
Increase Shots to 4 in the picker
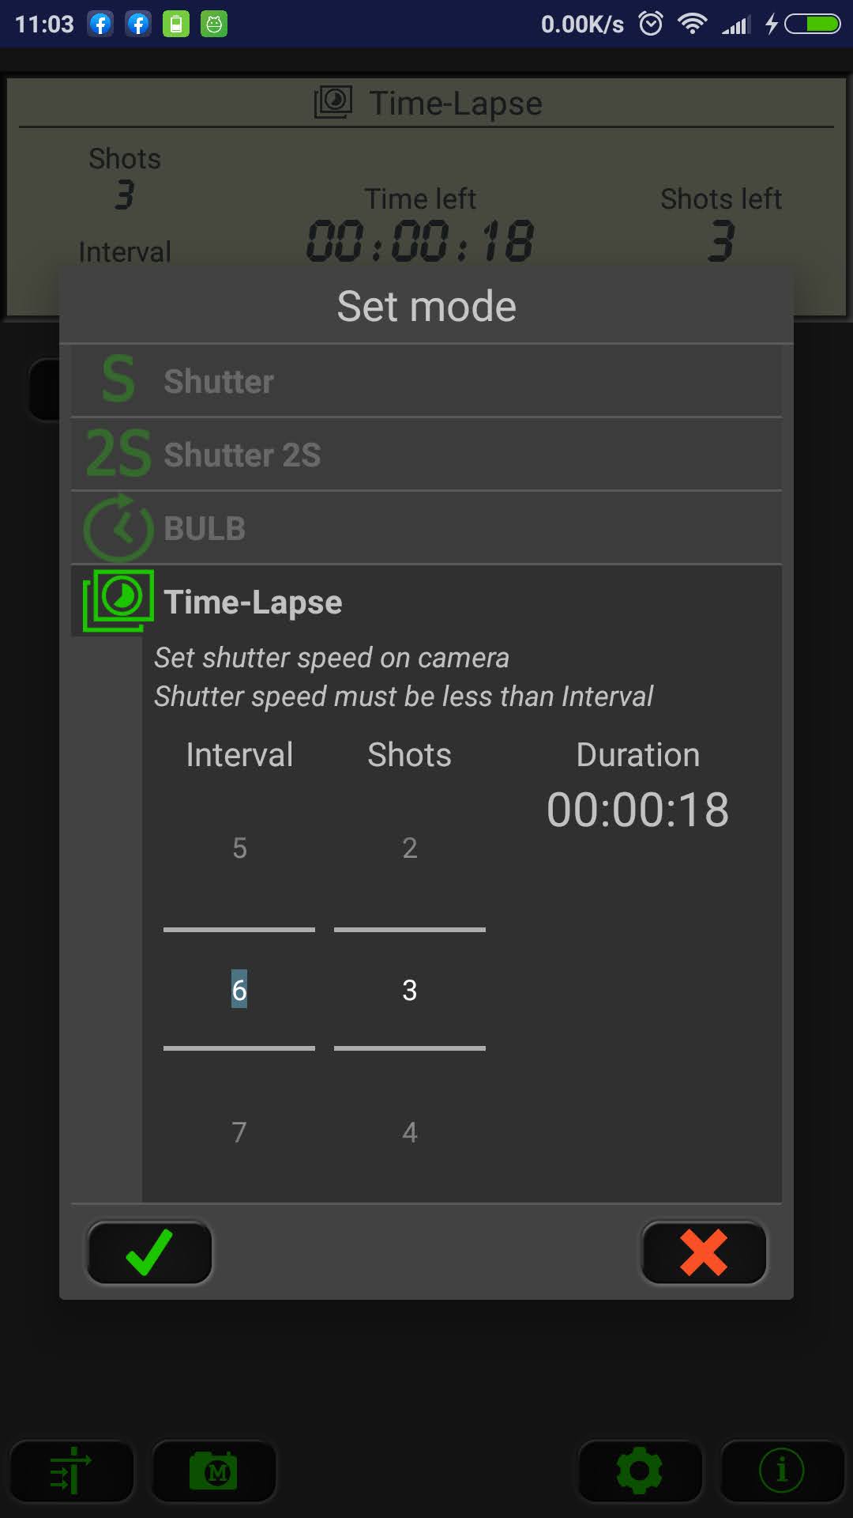[409, 1132]
